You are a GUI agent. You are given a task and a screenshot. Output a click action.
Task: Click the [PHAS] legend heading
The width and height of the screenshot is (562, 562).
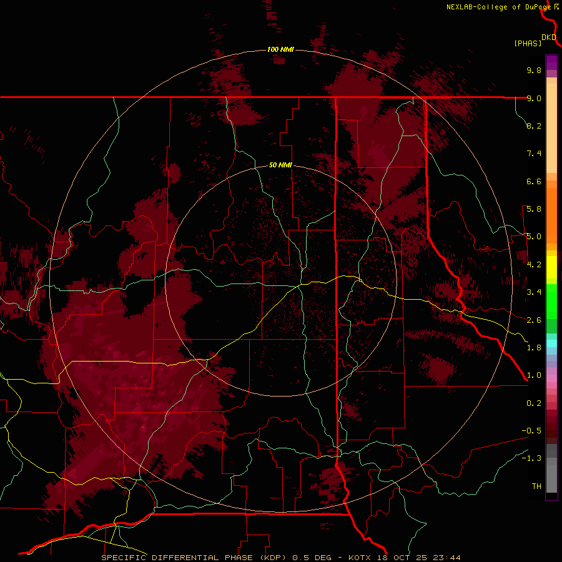[x=528, y=44]
